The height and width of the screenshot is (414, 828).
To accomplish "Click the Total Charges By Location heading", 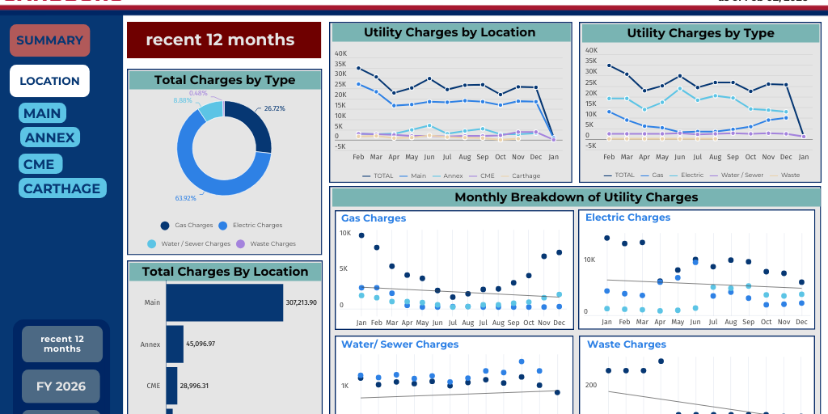I will click(x=225, y=272).
